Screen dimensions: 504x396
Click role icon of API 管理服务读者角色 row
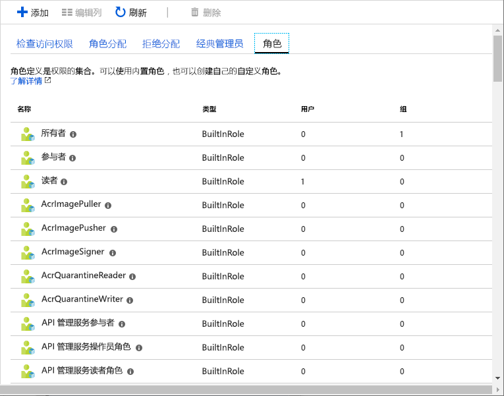(x=28, y=371)
